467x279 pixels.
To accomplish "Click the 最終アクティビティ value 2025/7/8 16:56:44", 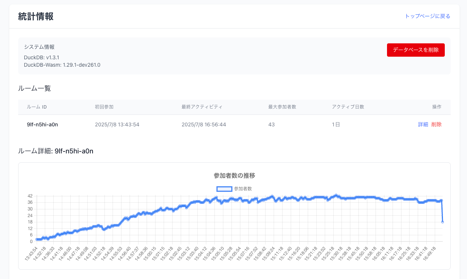I will [204, 124].
